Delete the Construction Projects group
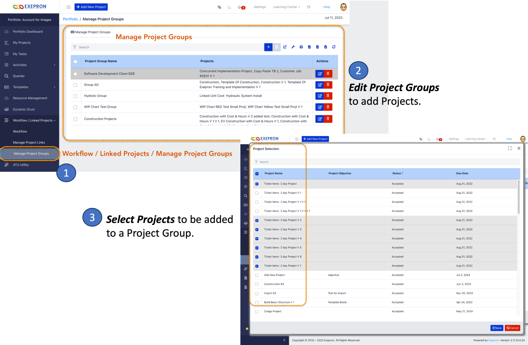The height and width of the screenshot is (345, 528). pos(328,119)
